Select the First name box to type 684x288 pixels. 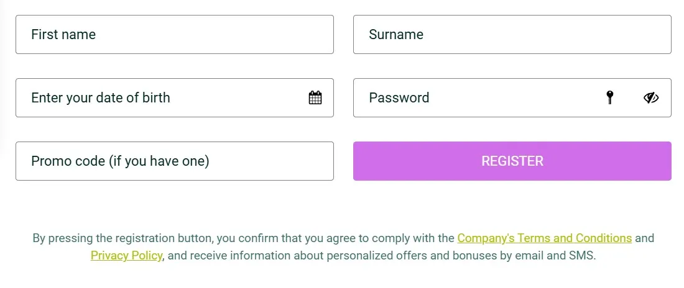174,35
